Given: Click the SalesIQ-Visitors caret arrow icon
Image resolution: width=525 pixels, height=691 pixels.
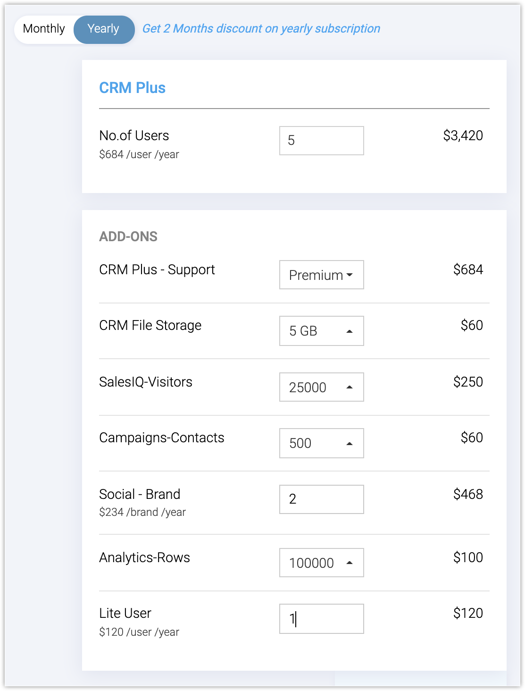Looking at the screenshot, I should pyautogui.click(x=350, y=387).
